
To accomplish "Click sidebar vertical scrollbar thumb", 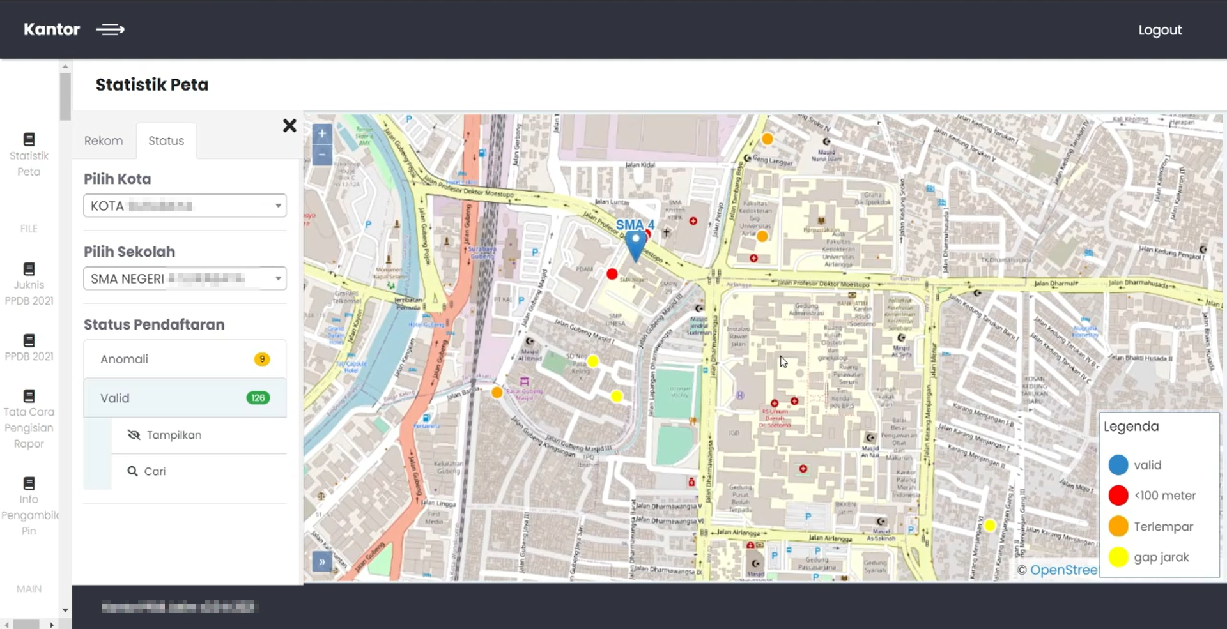I will click(65, 96).
